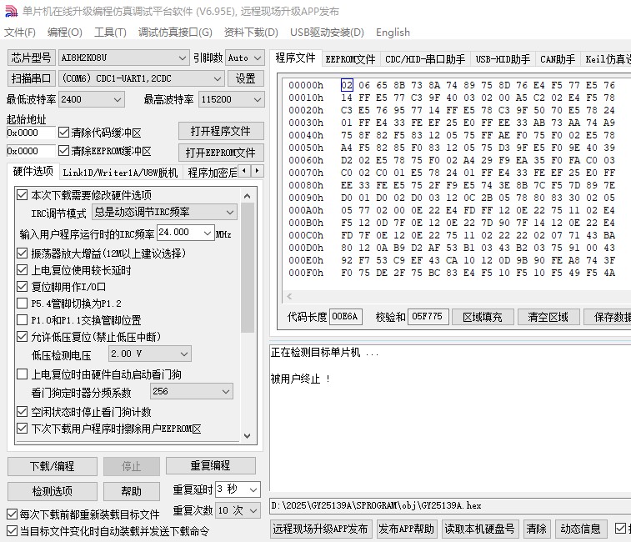Open the 重复次数 10 次 dropdown

click(253, 510)
